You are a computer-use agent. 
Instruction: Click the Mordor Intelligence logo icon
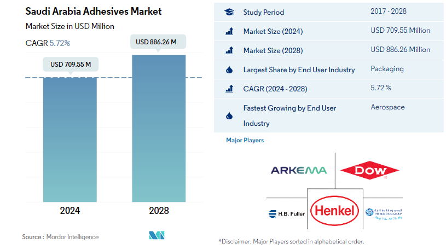tap(157, 236)
